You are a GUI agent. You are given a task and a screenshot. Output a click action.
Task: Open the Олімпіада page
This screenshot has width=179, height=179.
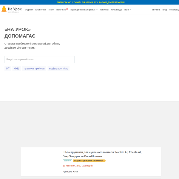click(x=116, y=10)
